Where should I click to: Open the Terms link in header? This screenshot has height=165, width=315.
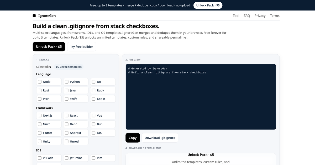[x=275, y=16]
